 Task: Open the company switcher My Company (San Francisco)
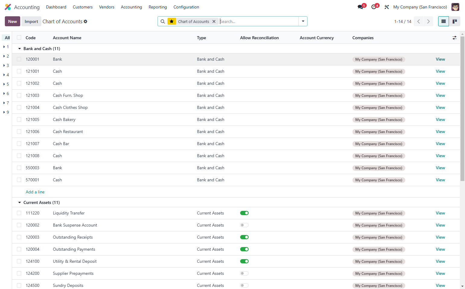420,7
